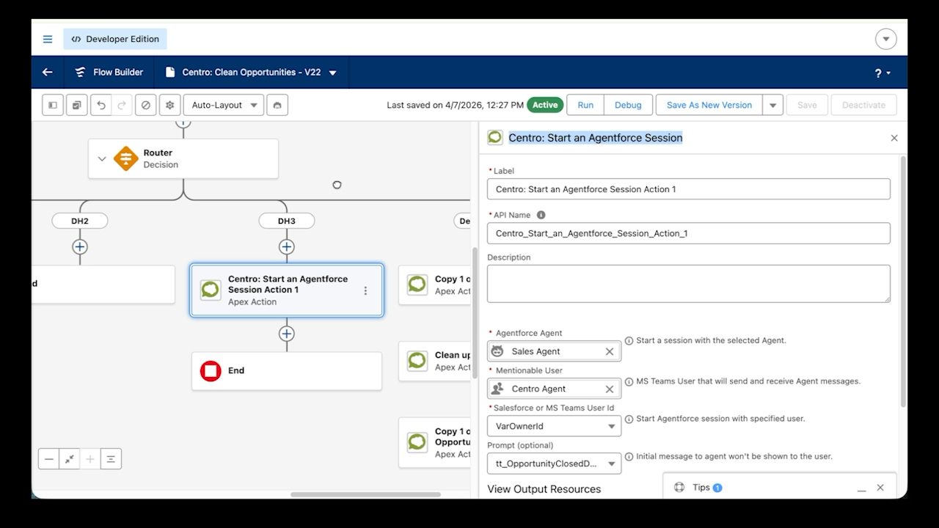Open the top-right circular dropdown
939x528 pixels.
coord(886,39)
